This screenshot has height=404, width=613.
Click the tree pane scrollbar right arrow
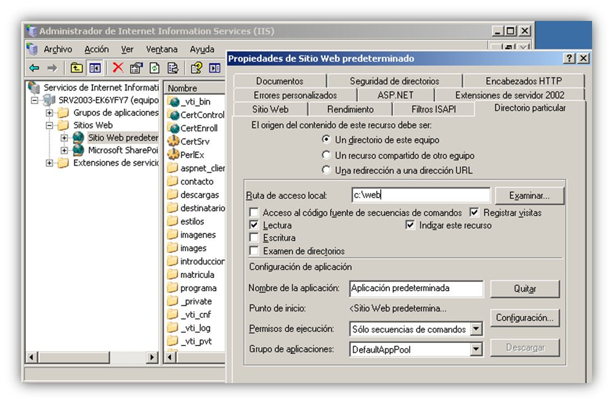(x=152, y=357)
